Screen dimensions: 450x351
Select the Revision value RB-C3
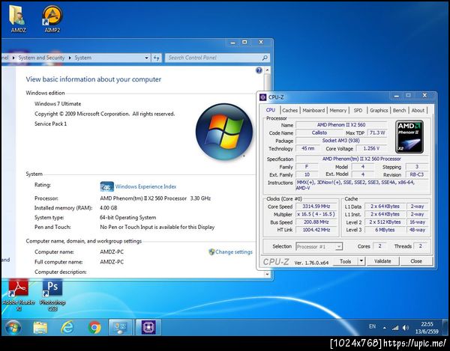pyautogui.click(x=417, y=174)
